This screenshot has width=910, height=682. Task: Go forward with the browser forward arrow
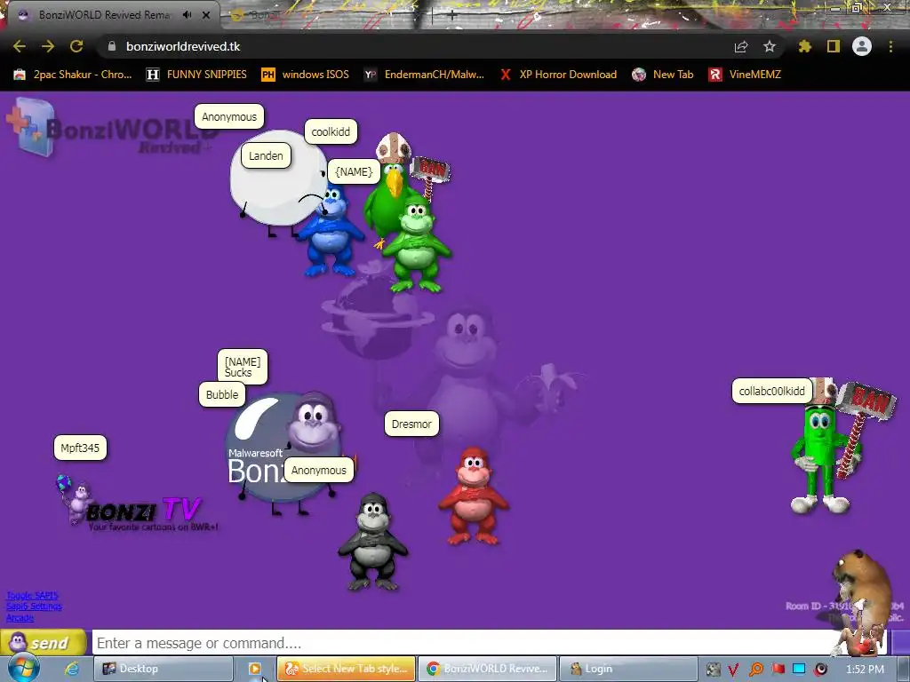tap(48, 46)
